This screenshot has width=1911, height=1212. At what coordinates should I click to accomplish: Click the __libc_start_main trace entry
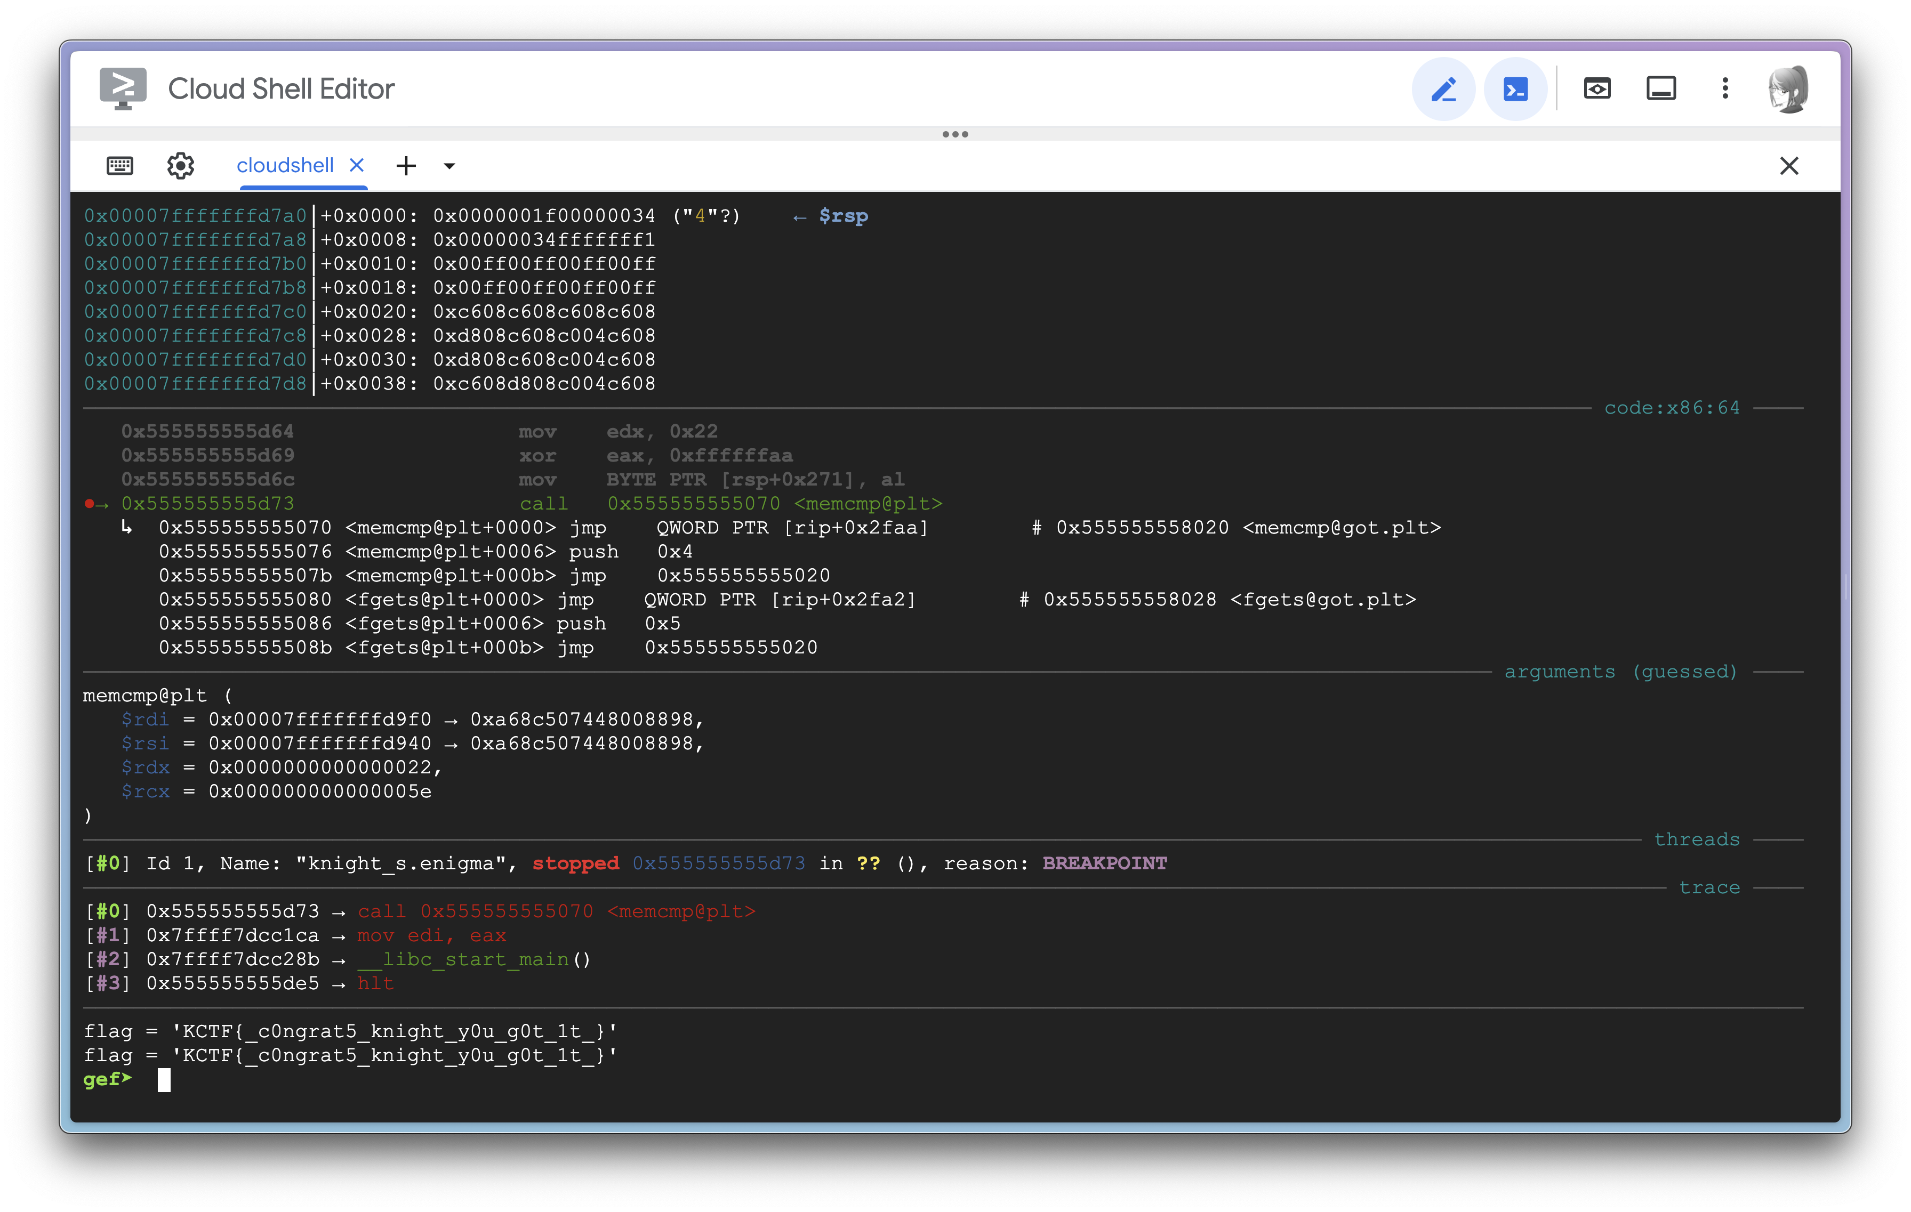pyautogui.click(x=463, y=960)
